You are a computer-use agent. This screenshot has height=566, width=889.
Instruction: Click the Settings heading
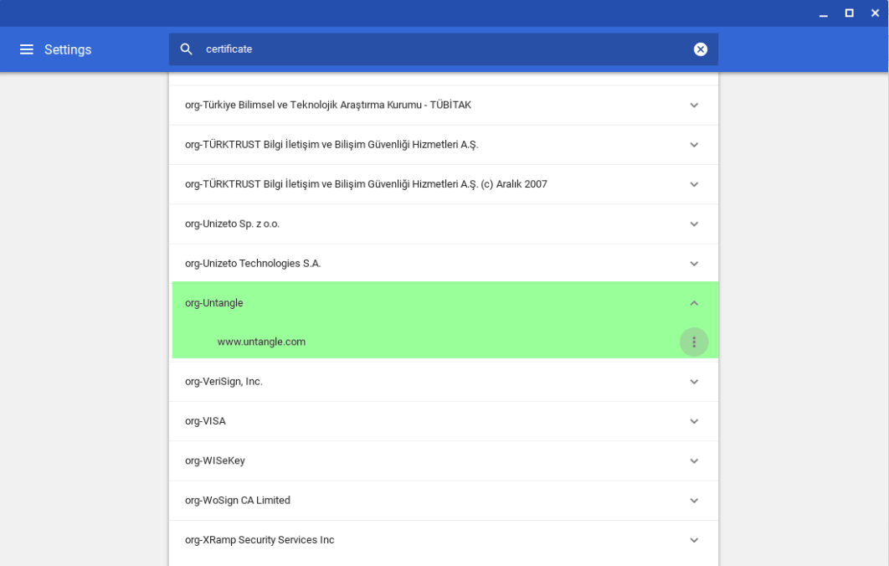[69, 49]
